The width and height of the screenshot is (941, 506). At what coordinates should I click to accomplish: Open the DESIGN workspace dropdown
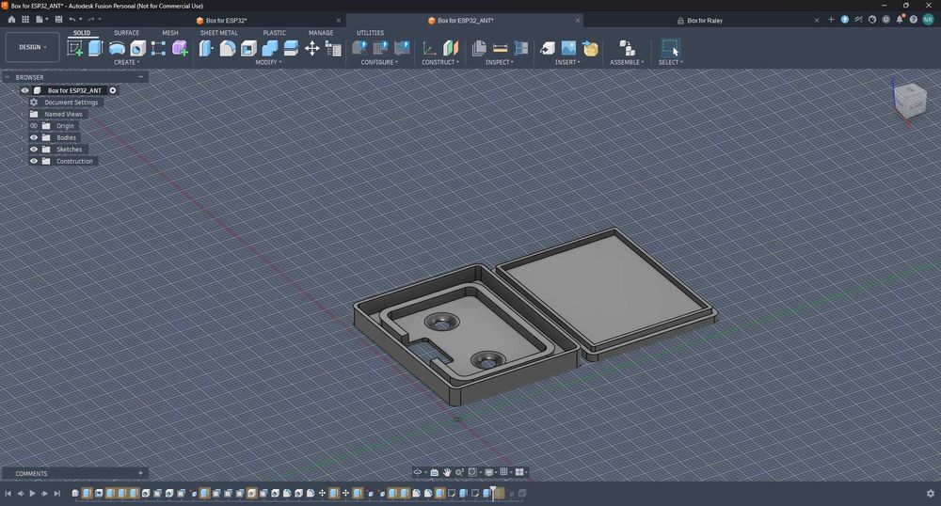(x=32, y=47)
